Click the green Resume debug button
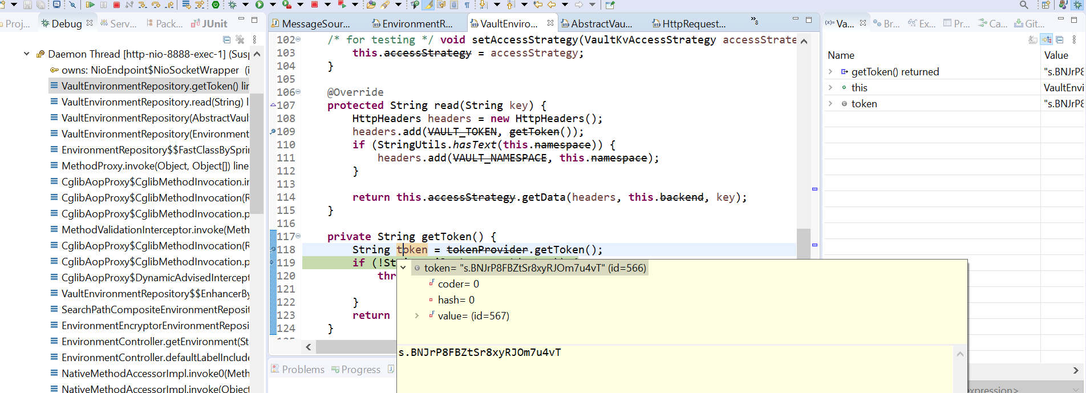 click(x=90, y=5)
